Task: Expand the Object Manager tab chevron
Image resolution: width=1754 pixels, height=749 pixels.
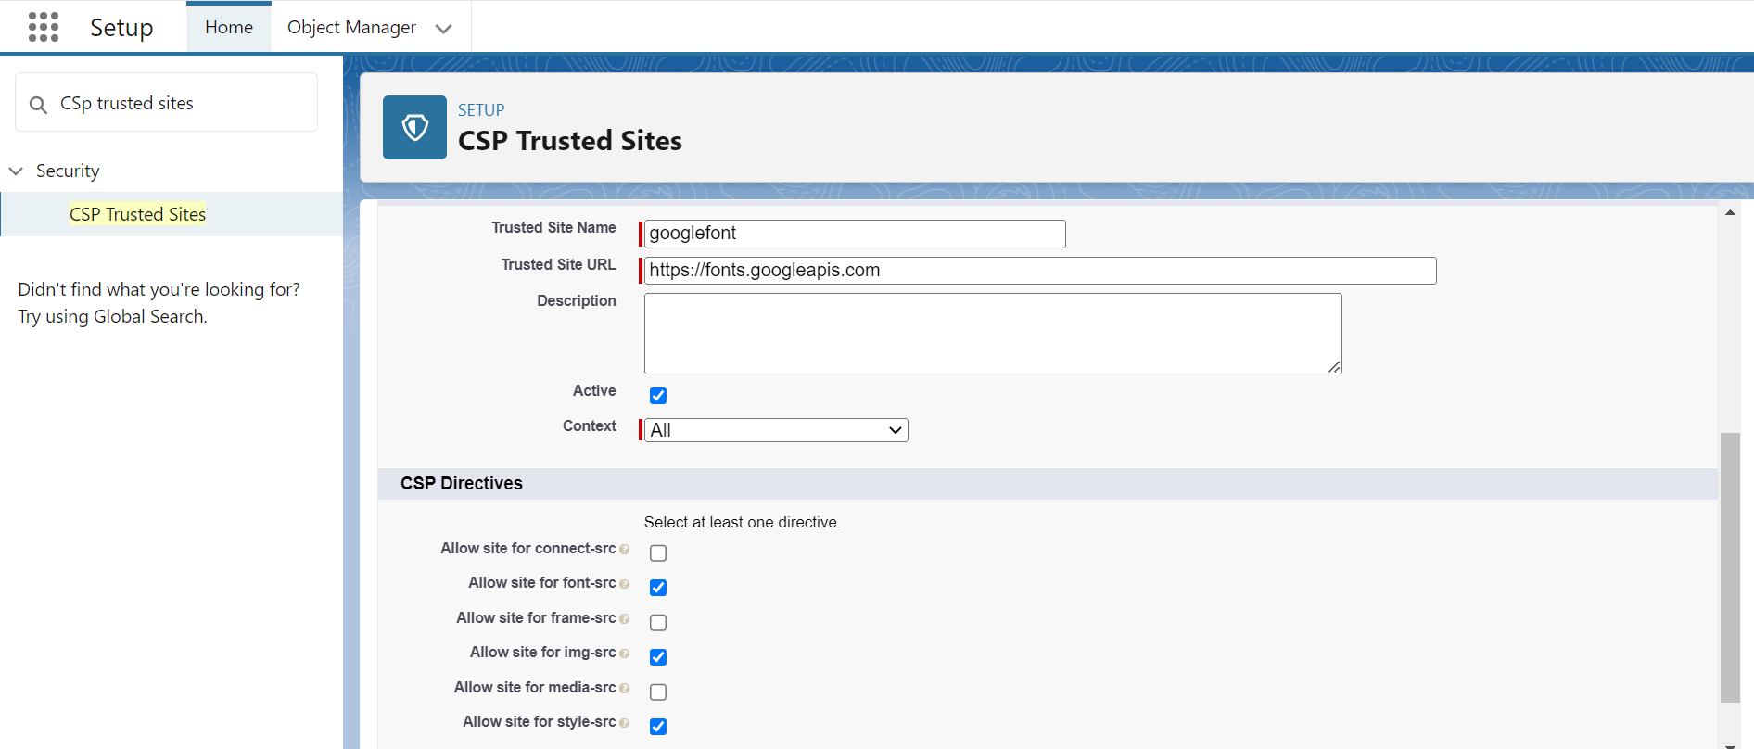Action: click(444, 29)
